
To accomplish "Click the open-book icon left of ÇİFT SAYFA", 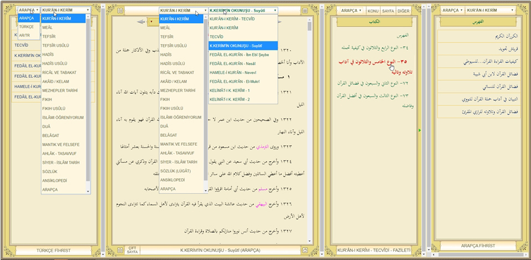I will click(119, 250).
